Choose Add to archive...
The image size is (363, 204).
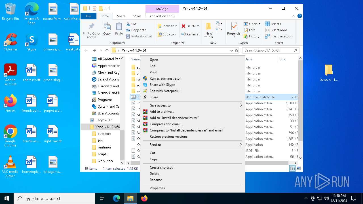pos(193,112)
